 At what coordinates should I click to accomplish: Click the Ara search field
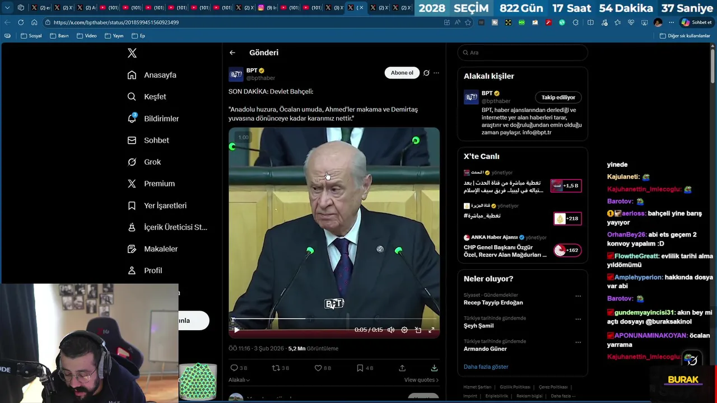coord(523,53)
